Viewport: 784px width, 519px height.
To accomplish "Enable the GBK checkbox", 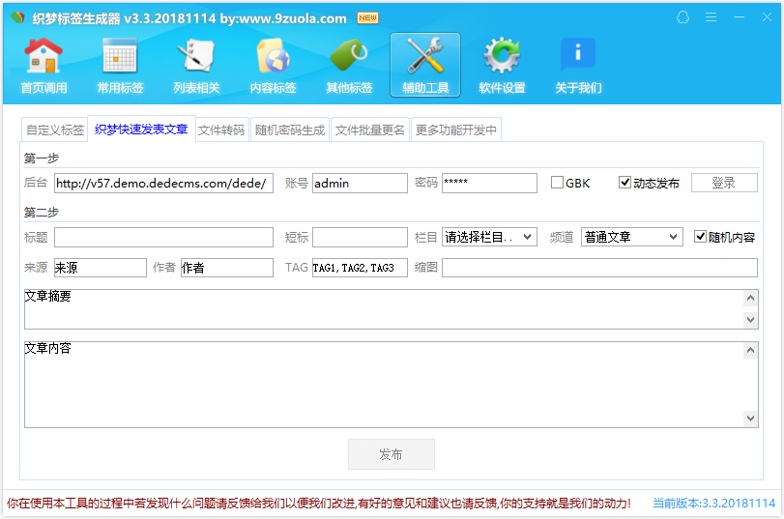I will tap(557, 183).
